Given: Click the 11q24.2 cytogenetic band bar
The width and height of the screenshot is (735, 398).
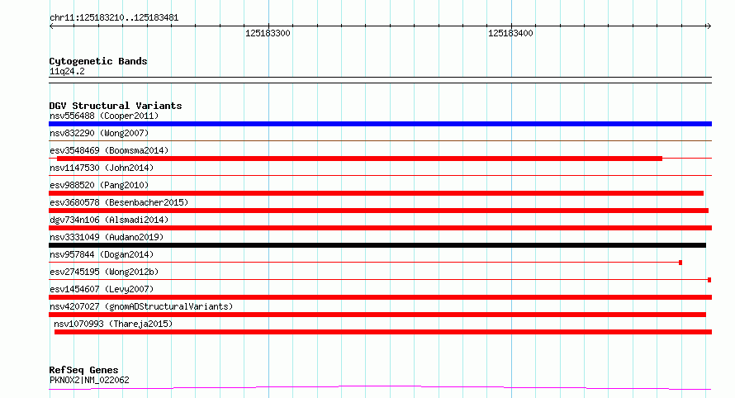Looking at the screenshot, I should (x=380, y=80).
